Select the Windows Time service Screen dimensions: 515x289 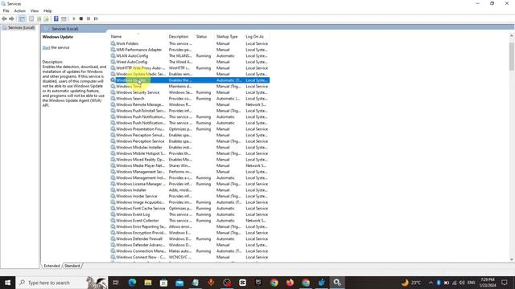point(190,86)
